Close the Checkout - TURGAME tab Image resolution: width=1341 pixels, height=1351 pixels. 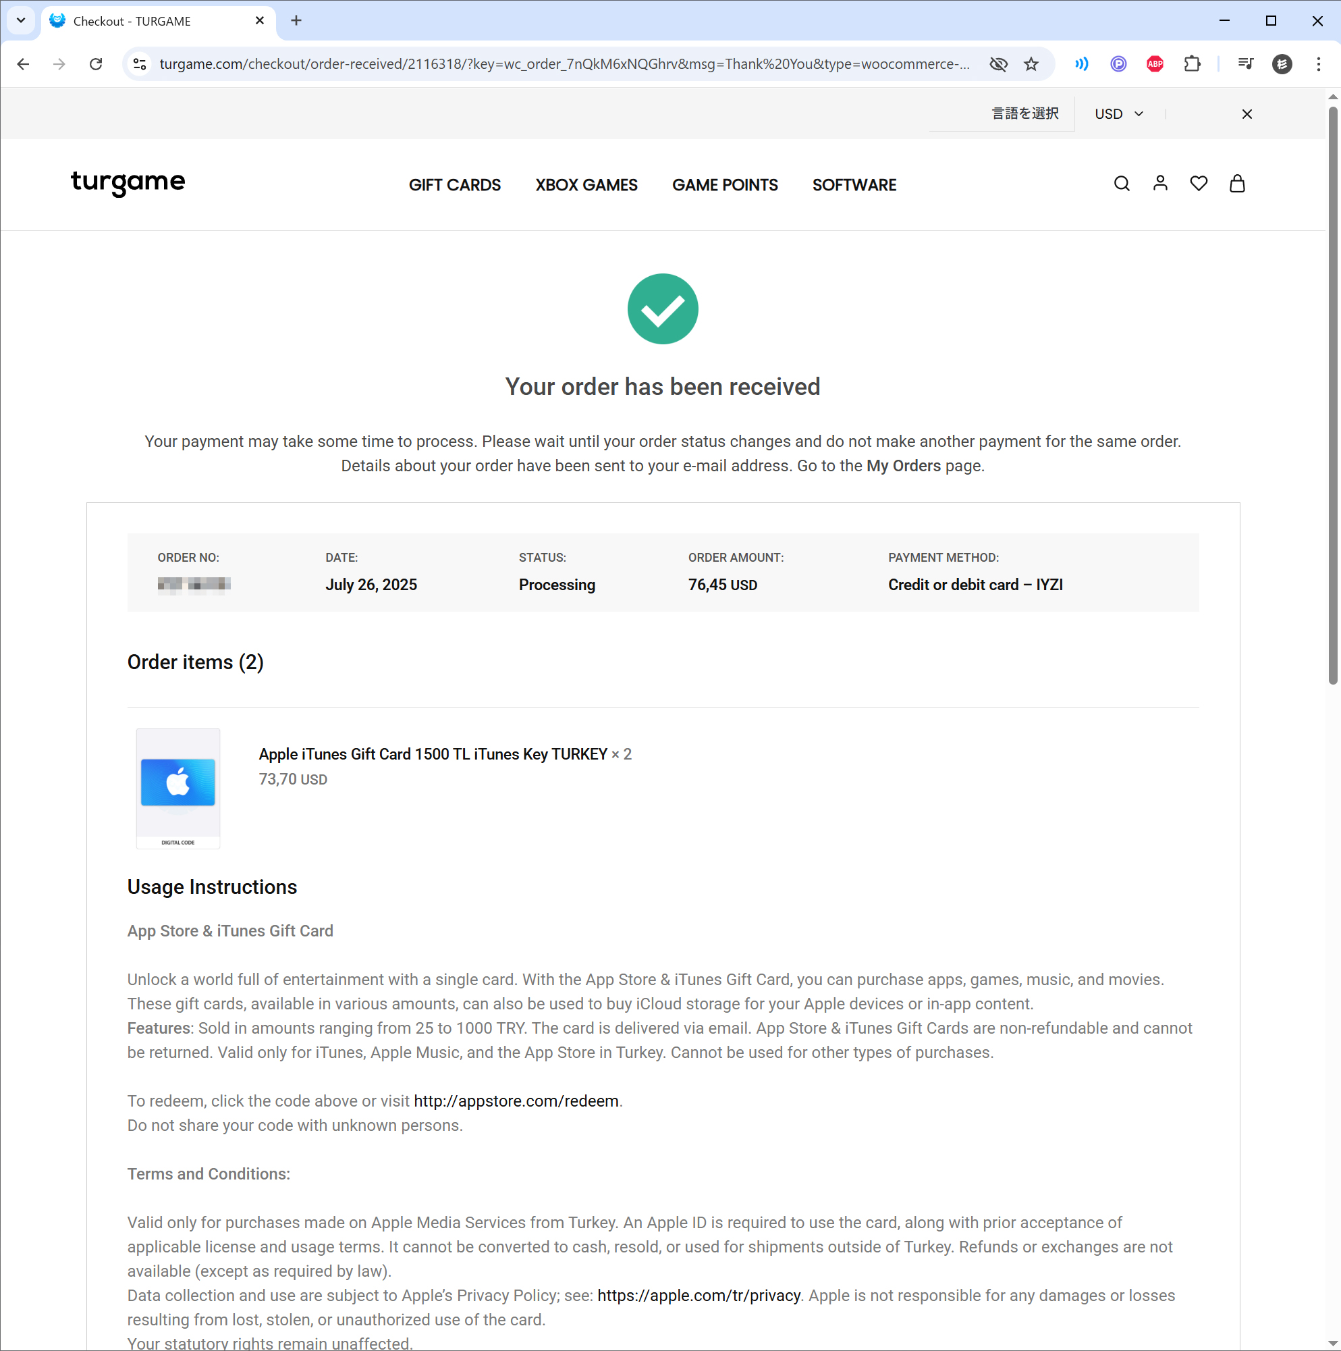coord(260,21)
